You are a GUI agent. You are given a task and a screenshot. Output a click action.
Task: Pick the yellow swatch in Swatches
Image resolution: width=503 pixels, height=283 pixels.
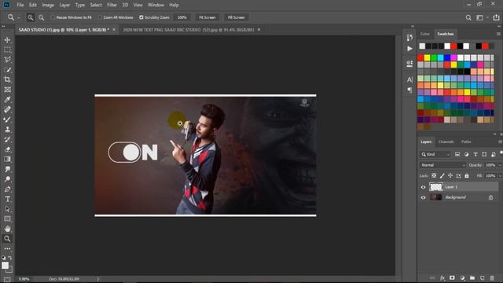(x=427, y=57)
